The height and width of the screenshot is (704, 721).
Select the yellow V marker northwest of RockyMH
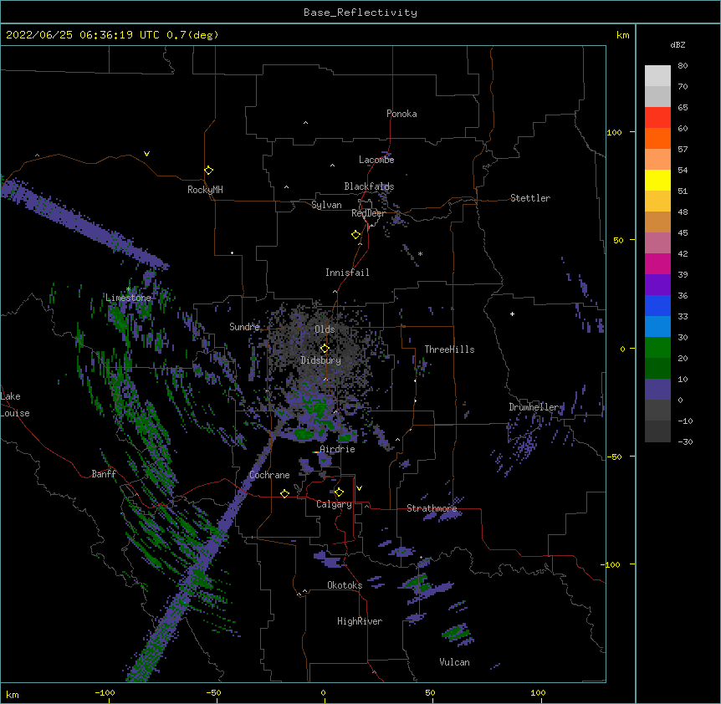click(146, 154)
